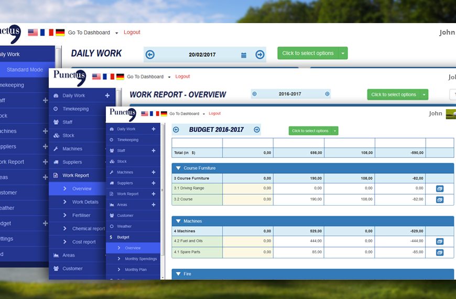Screen dimensions: 456x299
Task: Collapse the Machines budget section header
Action: click(x=178, y=221)
